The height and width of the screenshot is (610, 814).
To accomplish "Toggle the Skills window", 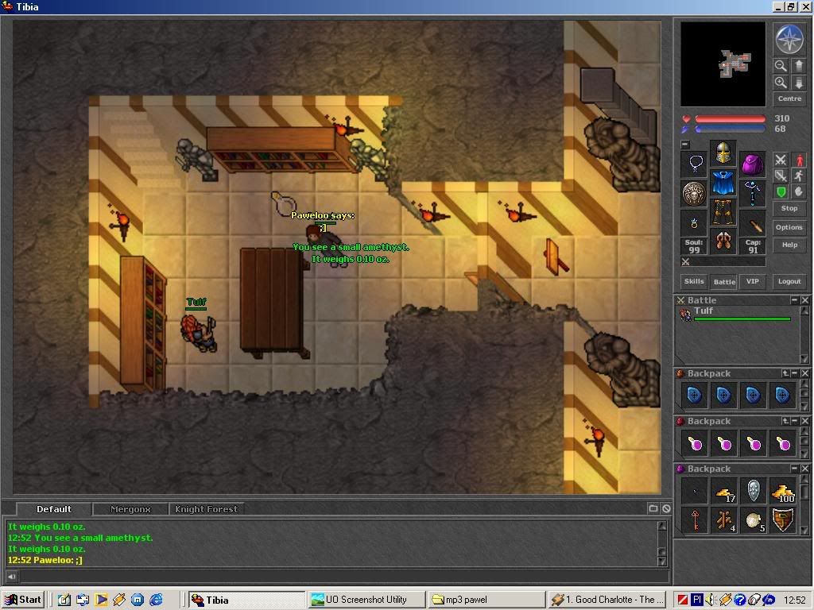I will pyautogui.click(x=693, y=281).
